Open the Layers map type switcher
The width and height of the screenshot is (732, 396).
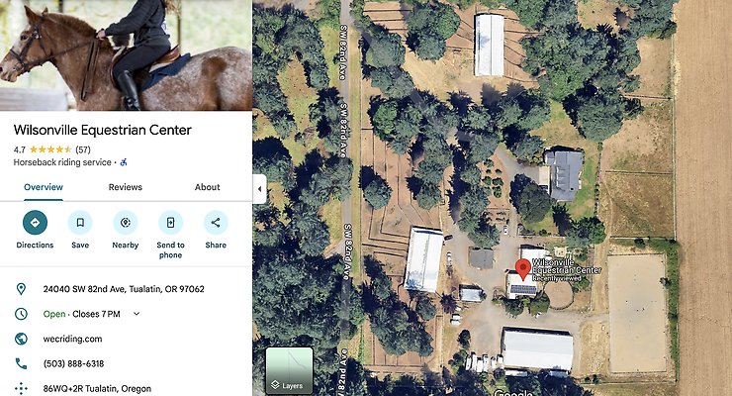(290, 371)
